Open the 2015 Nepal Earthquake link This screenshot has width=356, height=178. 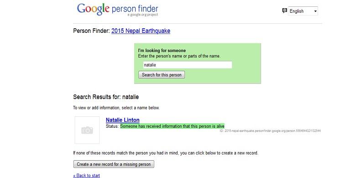tap(141, 31)
